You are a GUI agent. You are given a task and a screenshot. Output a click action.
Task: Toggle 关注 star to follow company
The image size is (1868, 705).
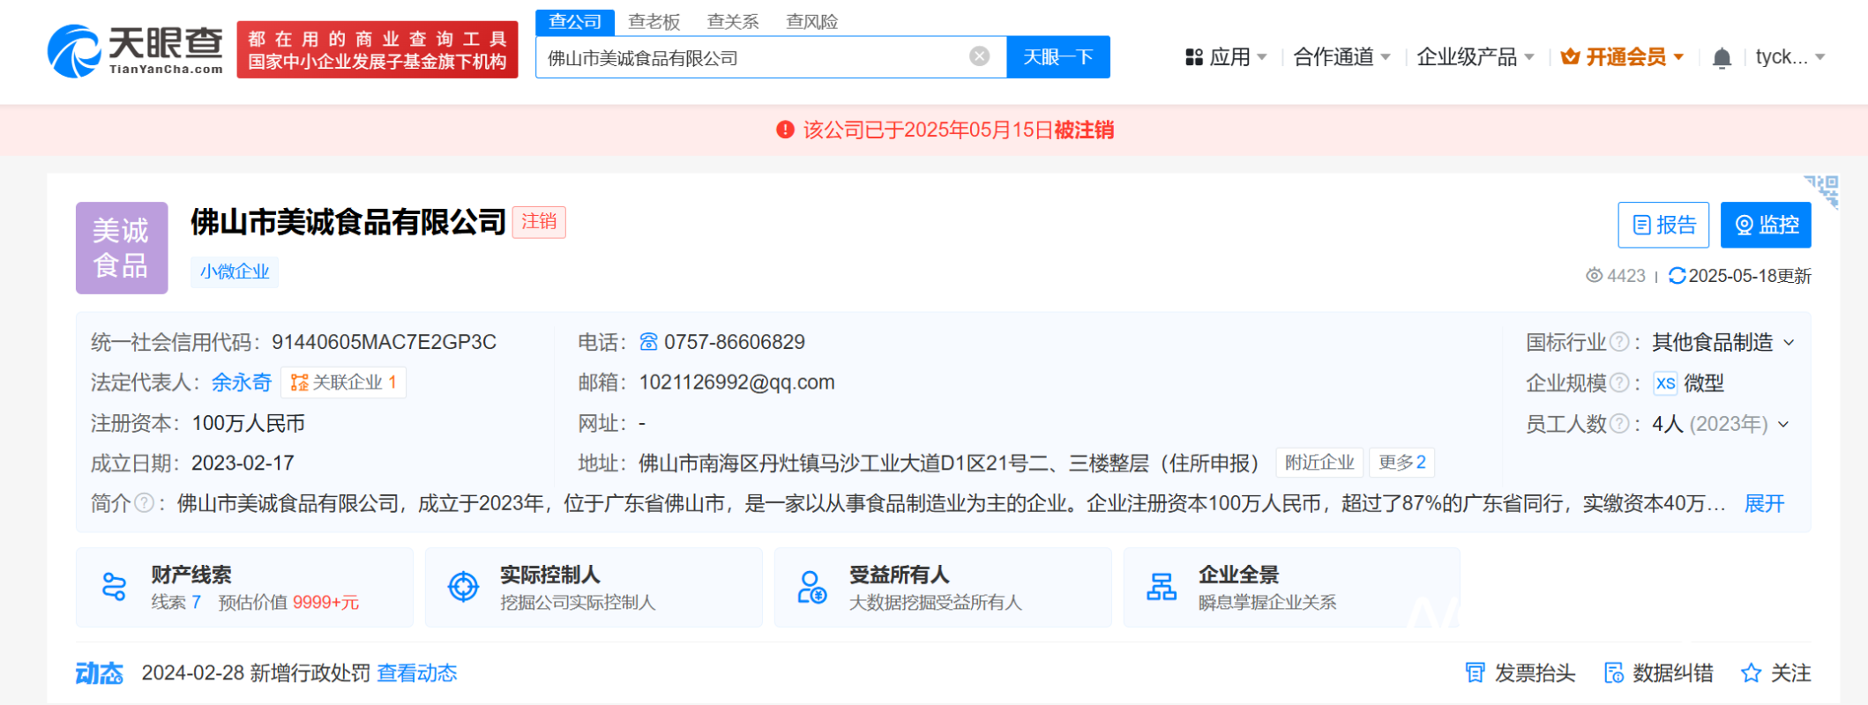pyautogui.click(x=1751, y=673)
